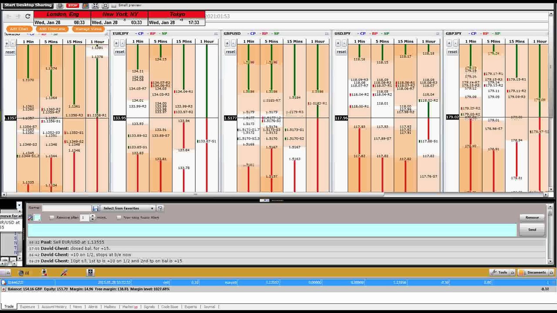
Task: Toggle the Small preview checkbox
Action: coord(114,6)
